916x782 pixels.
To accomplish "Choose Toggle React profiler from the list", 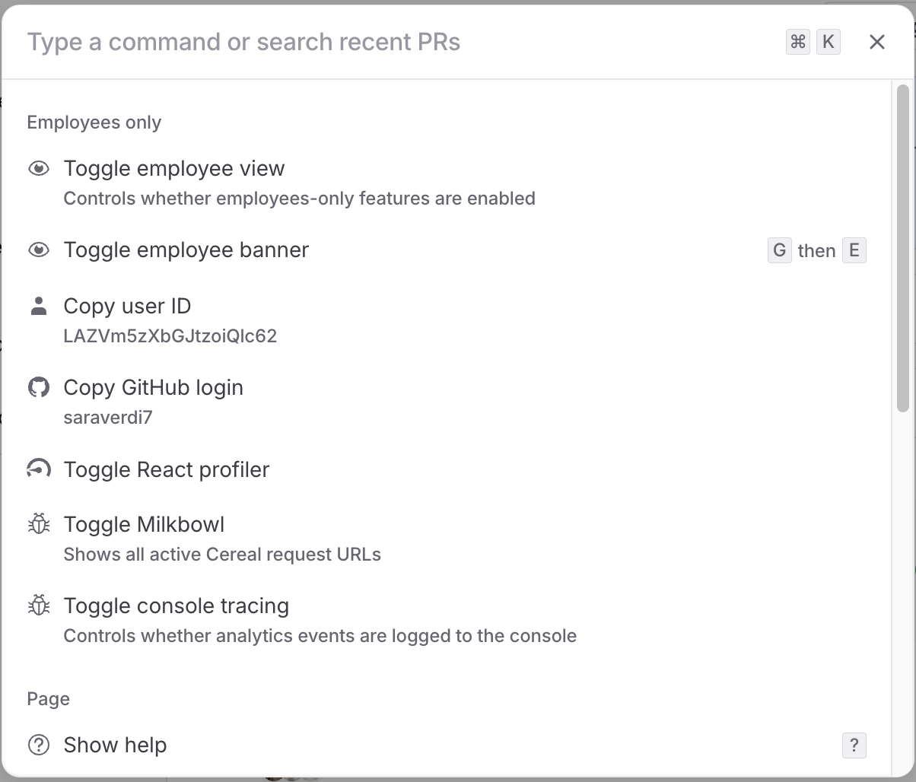I will click(166, 469).
